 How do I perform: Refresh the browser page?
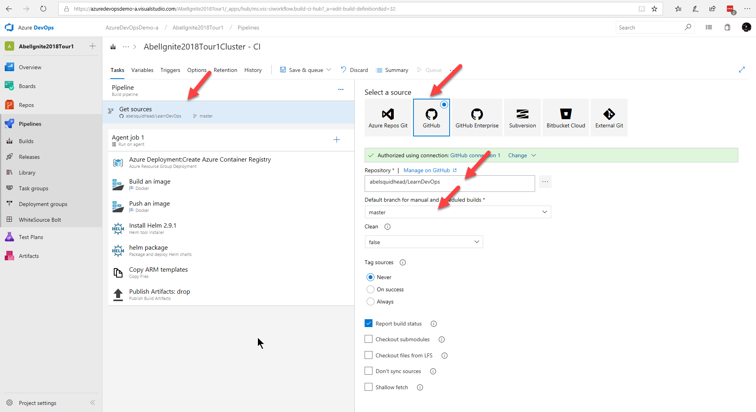click(x=43, y=9)
